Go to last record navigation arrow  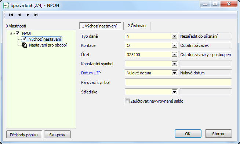point(36,15)
